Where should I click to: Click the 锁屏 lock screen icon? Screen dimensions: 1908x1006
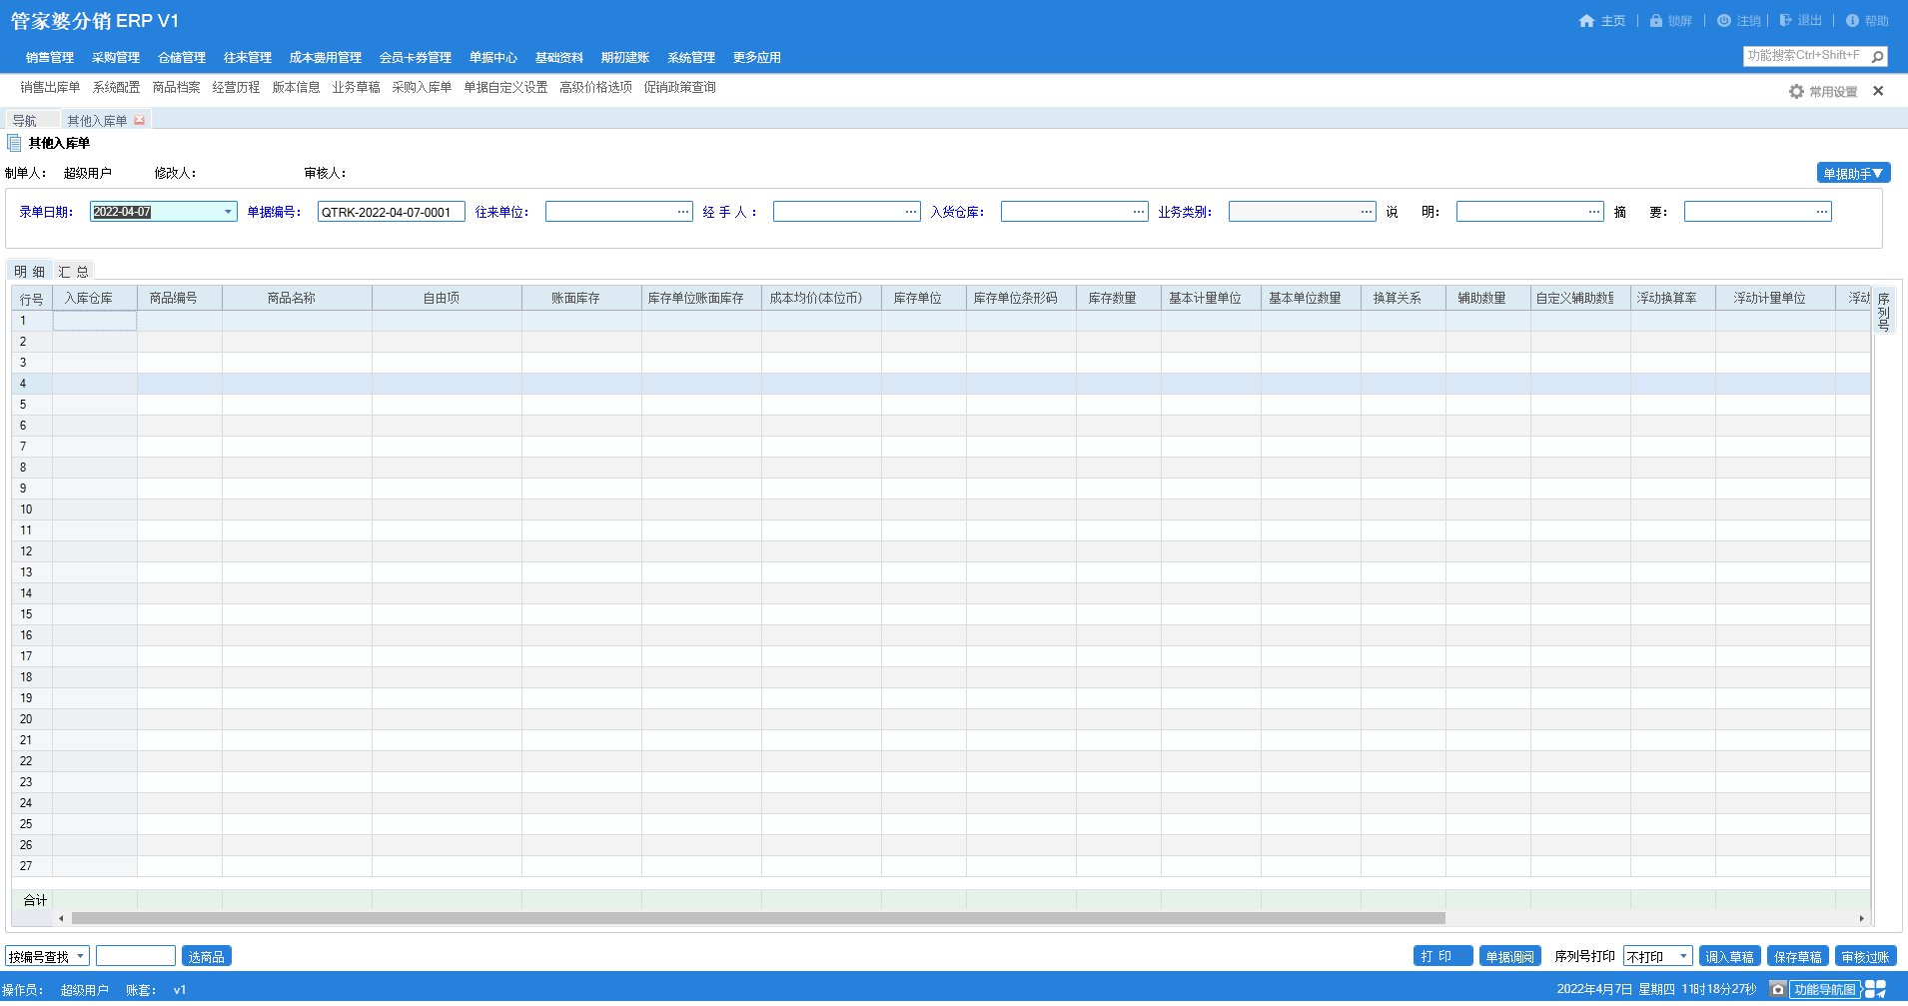(1656, 21)
